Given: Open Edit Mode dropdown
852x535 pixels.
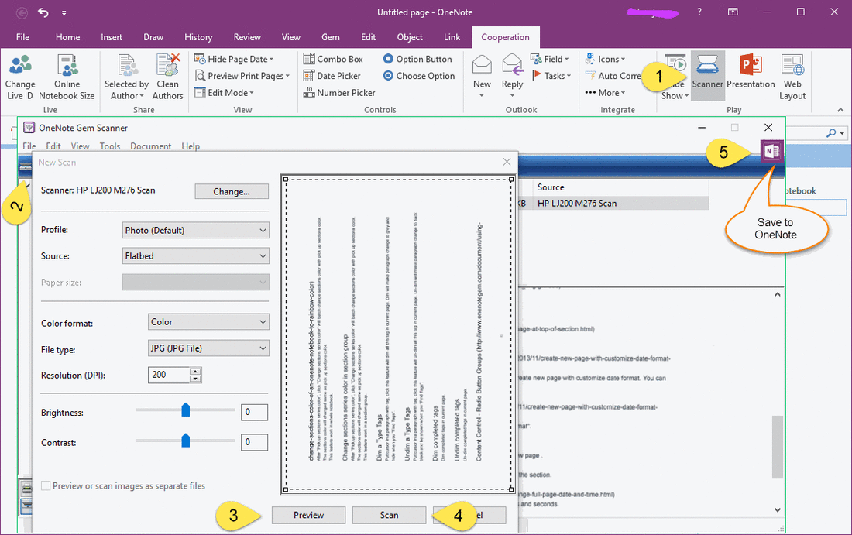Looking at the screenshot, I should point(224,93).
